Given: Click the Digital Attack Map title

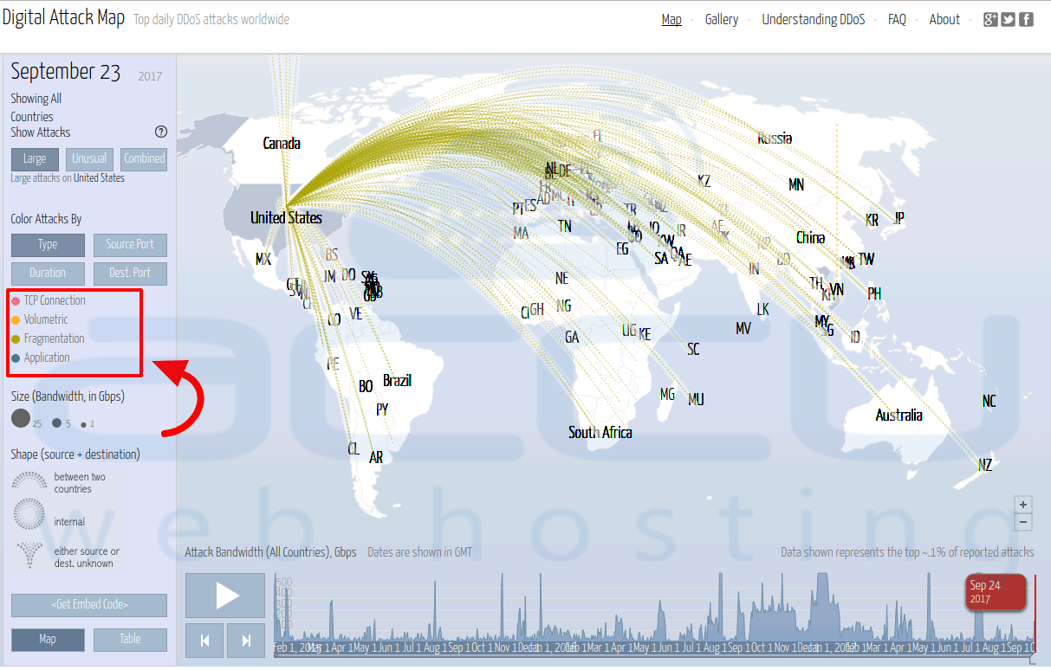Looking at the screenshot, I should [x=63, y=18].
